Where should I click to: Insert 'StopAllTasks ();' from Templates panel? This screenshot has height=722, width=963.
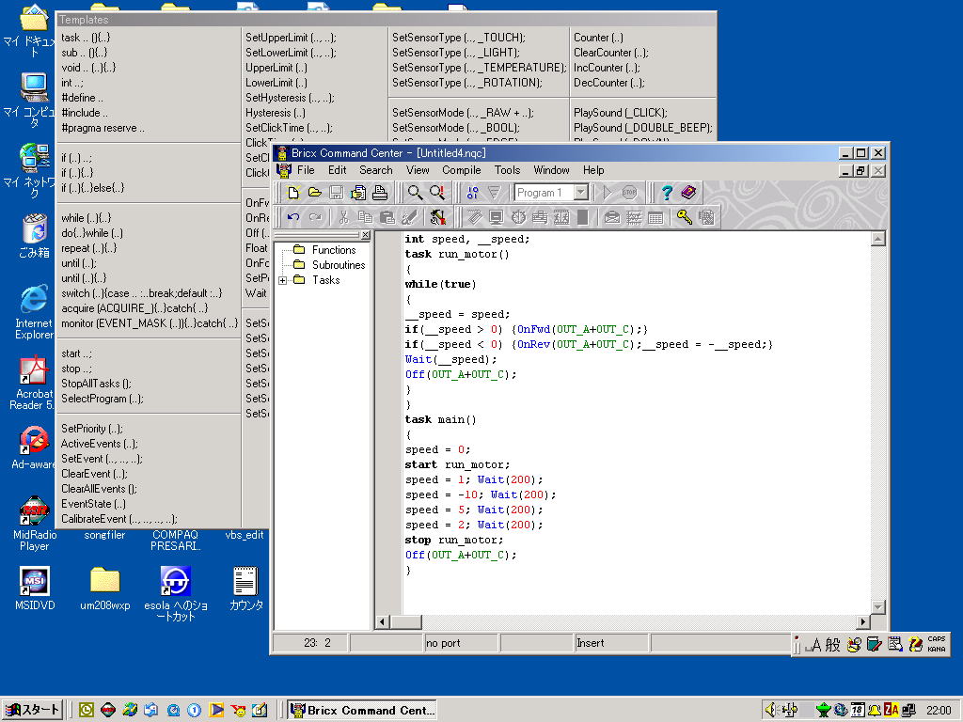[x=96, y=384]
